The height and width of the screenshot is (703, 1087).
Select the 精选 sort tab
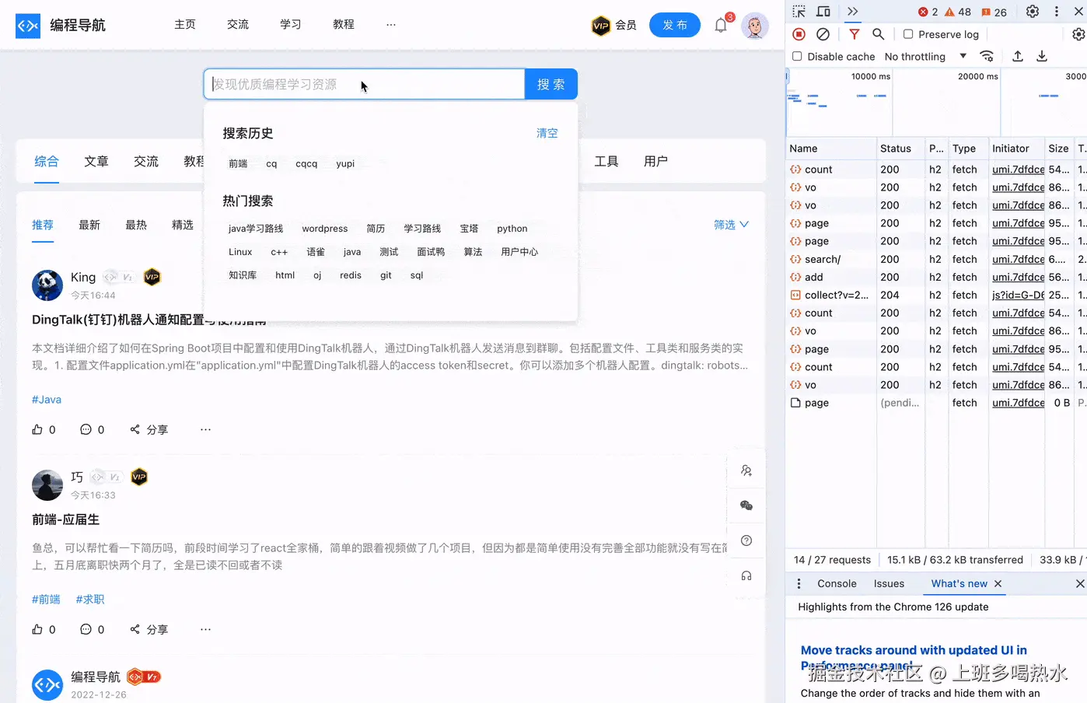183,225
